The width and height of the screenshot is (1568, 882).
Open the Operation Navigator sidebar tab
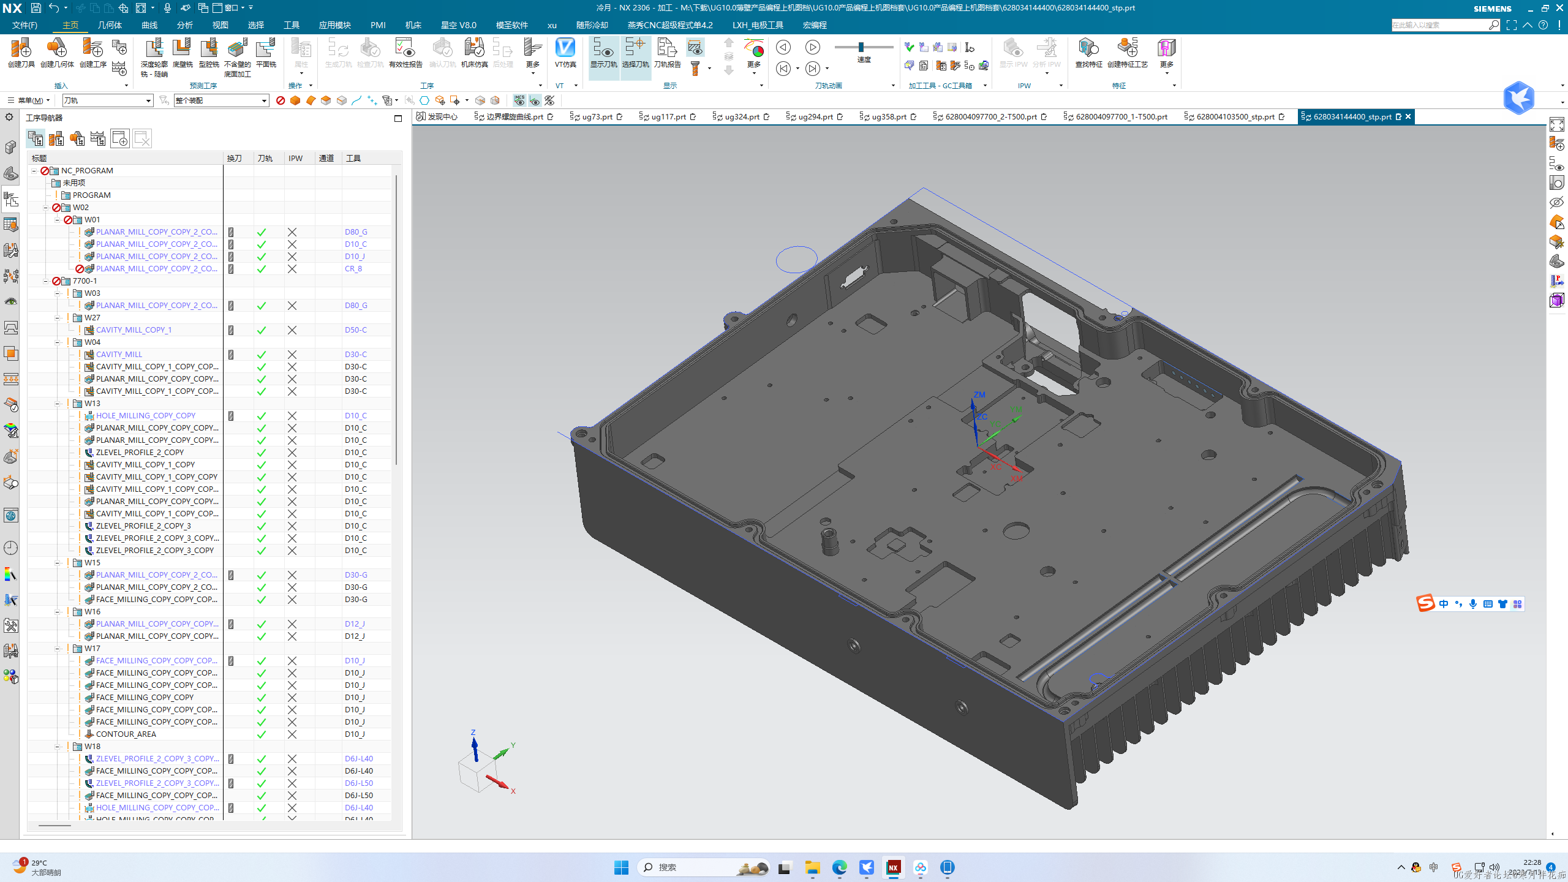pyautogui.click(x=10, y=199)
